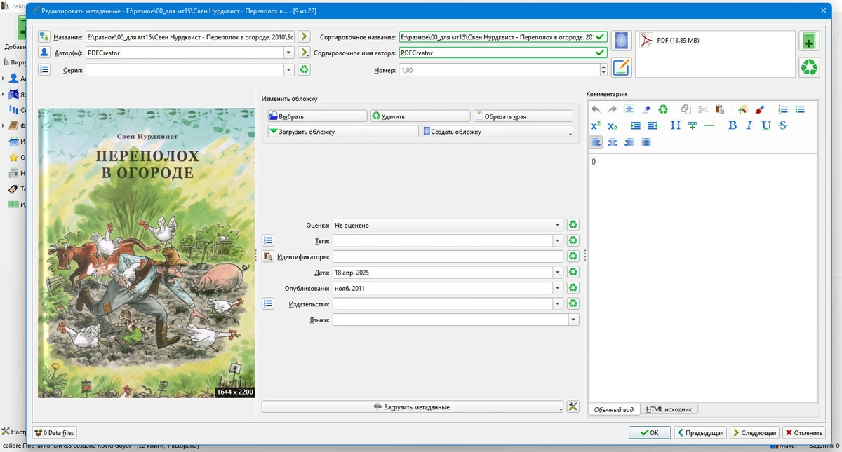Remove formatting with the eraser icon

[646, 109]
